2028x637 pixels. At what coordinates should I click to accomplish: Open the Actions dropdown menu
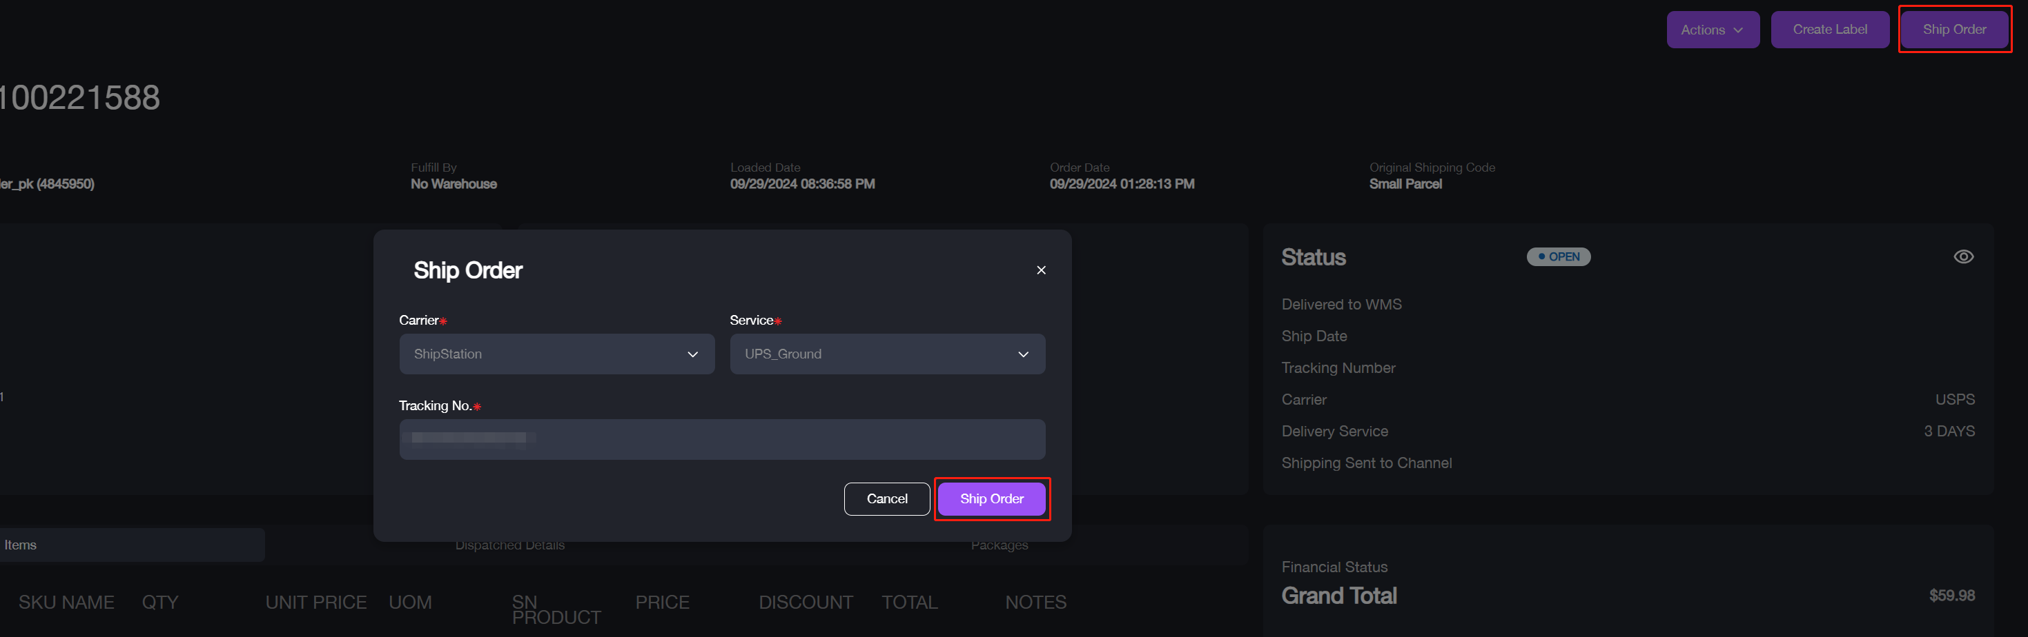point(1713,29)
